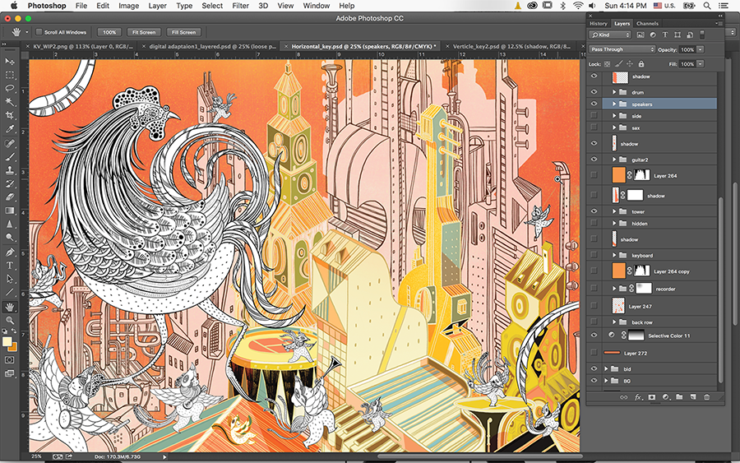740x463 pixels.
Task: Create new fill or adjustment layer
Action: point(665,397)
